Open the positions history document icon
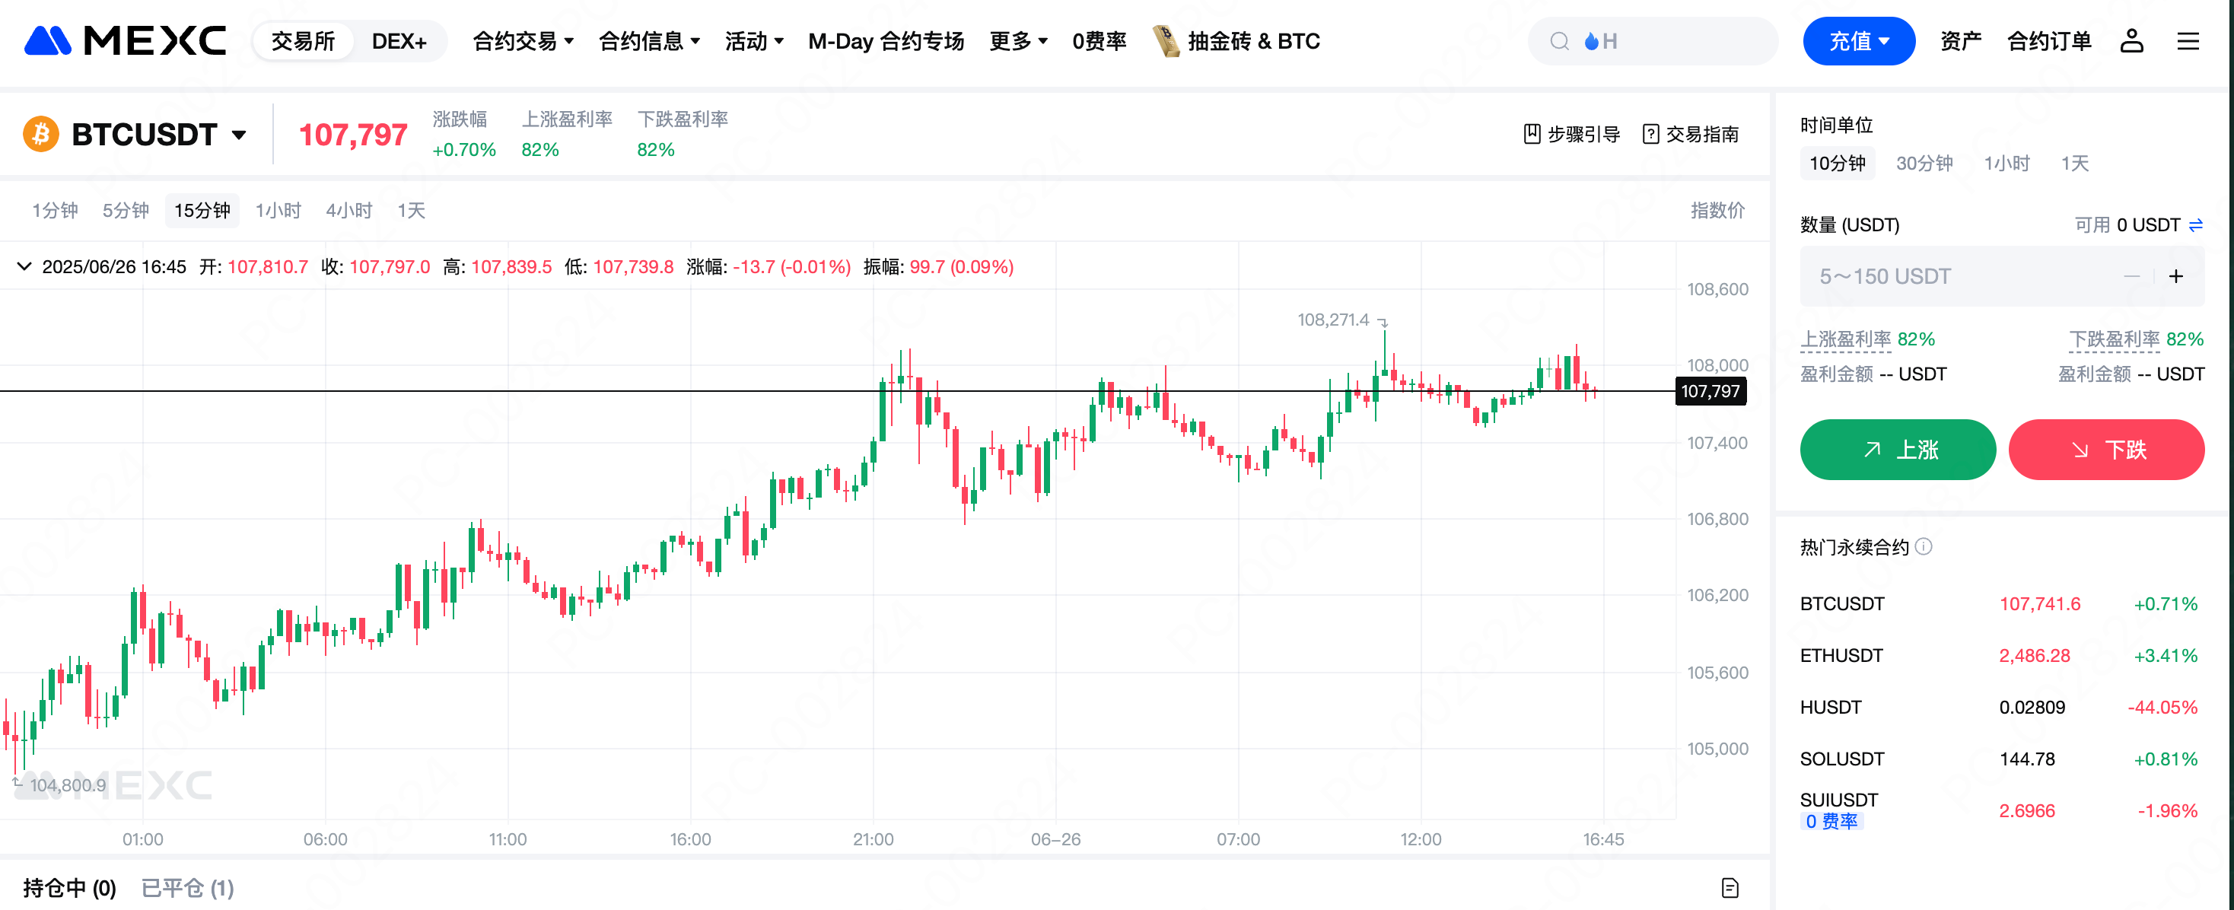 point(1730,887)
